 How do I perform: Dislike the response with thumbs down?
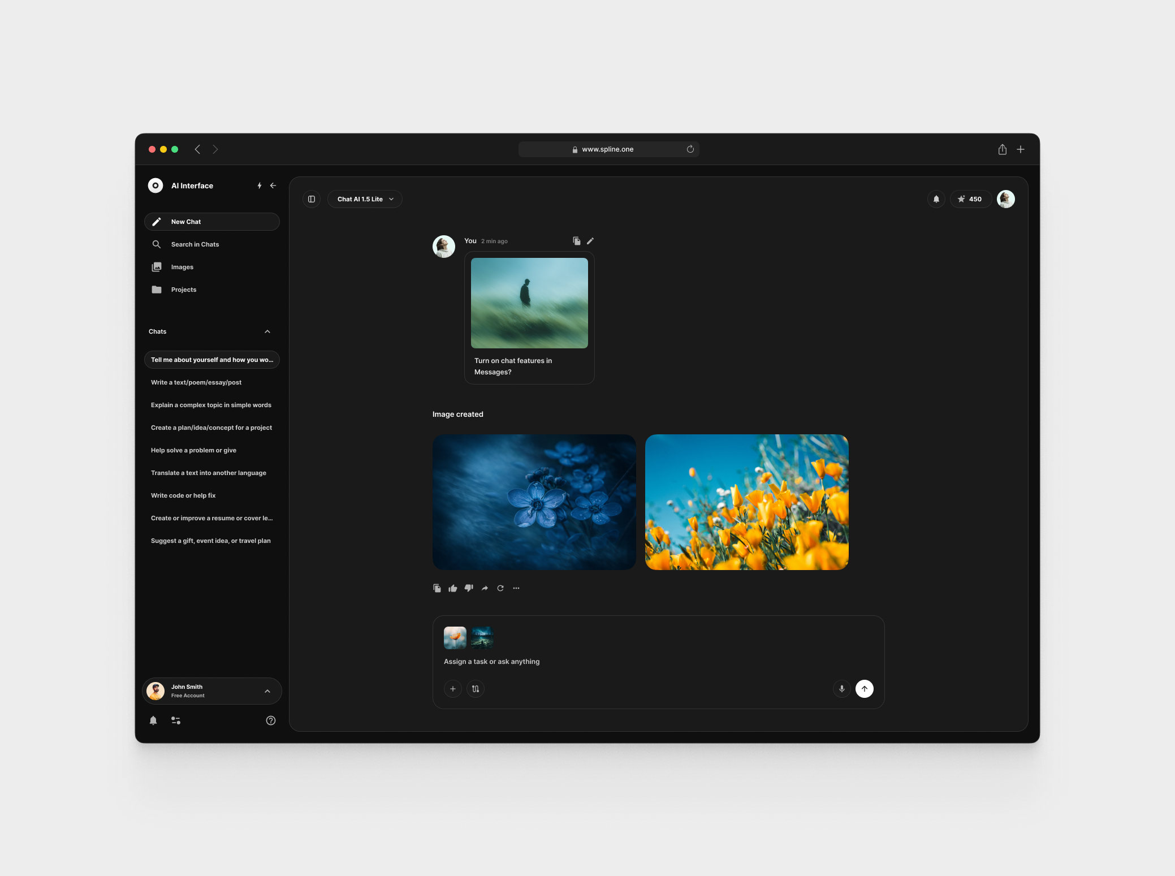469,588
